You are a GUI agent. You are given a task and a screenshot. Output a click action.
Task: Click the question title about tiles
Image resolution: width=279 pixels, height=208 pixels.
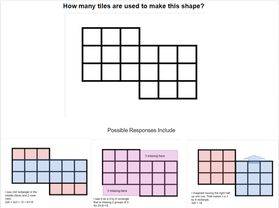134,6
